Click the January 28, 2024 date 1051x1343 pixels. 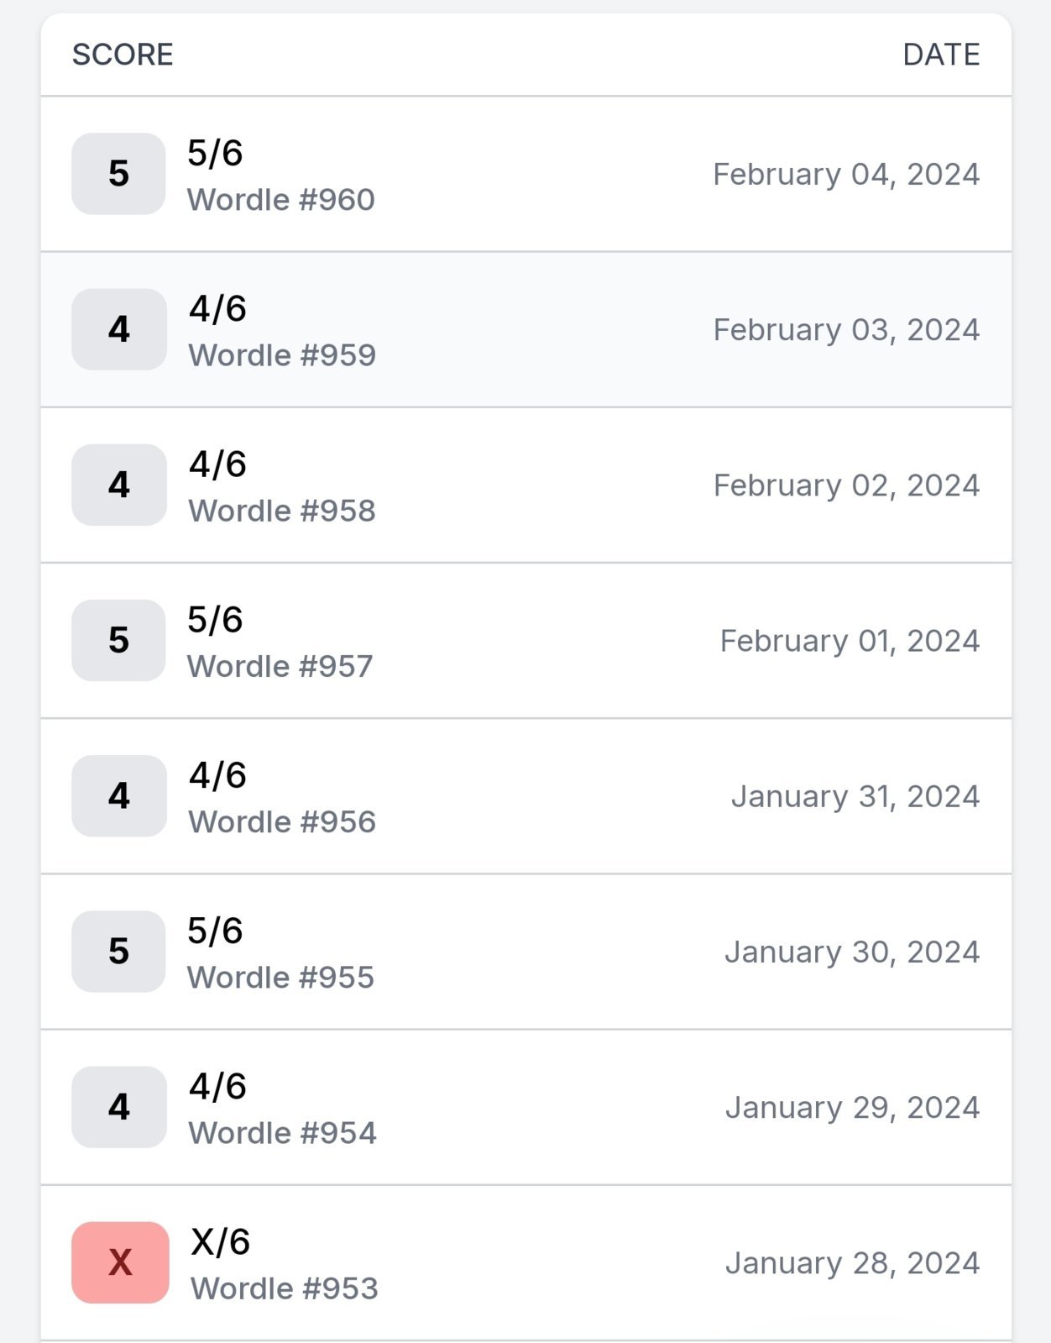click(853, 1263)
